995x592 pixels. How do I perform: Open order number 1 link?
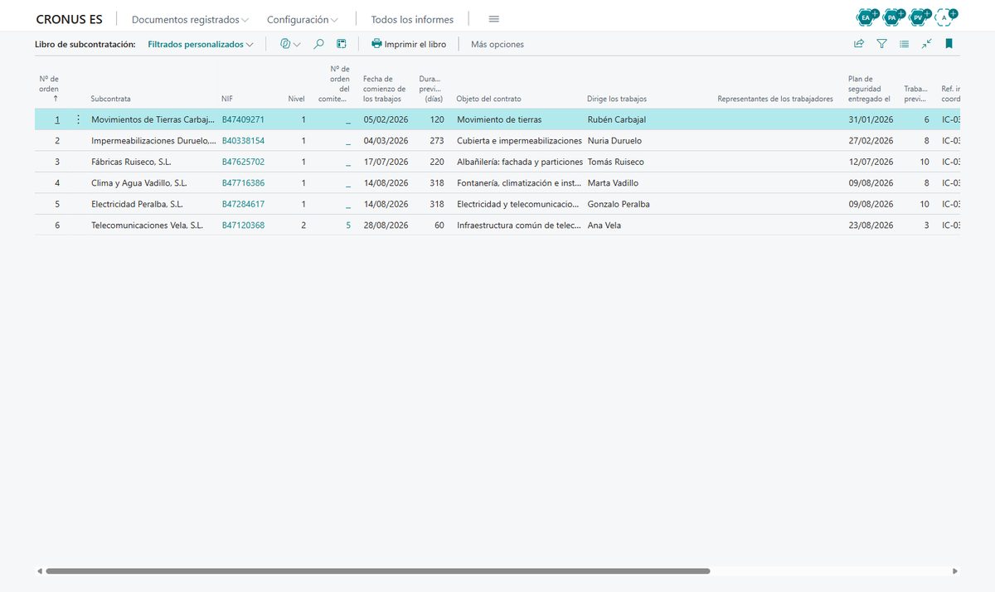click(57, 119)
